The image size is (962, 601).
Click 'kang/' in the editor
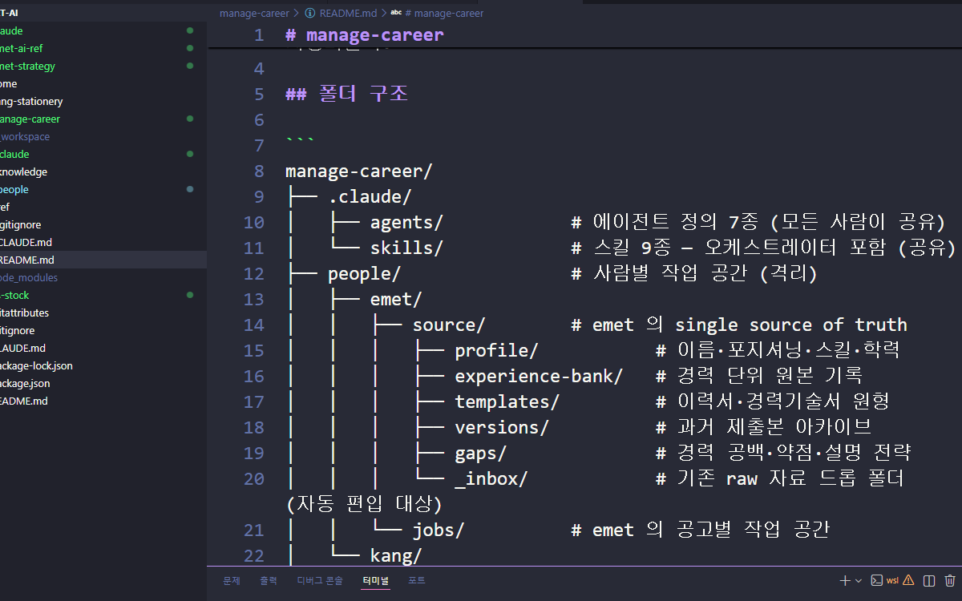[396, 555]
